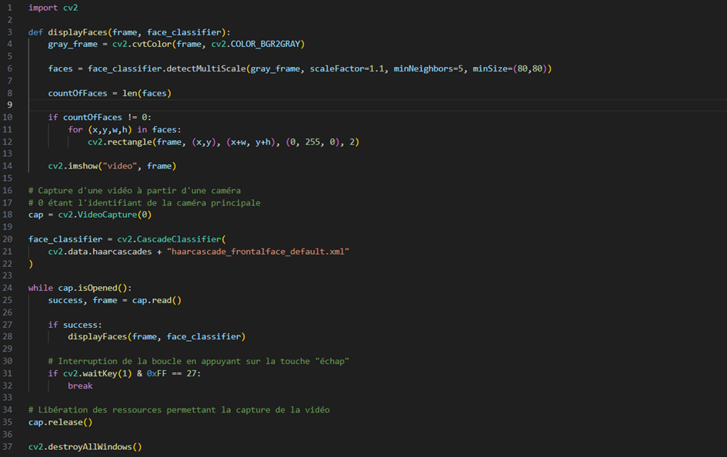
Task: Click 'countOfFaces' variable on line 8
Action: [78, 93]
